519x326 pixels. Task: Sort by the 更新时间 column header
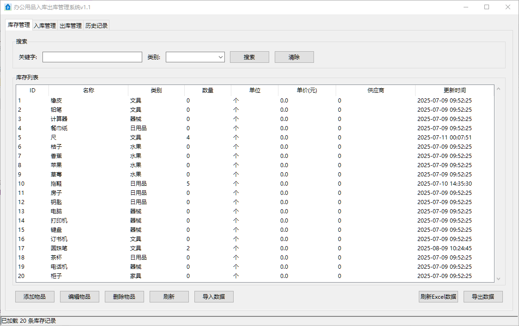point(455,91)
